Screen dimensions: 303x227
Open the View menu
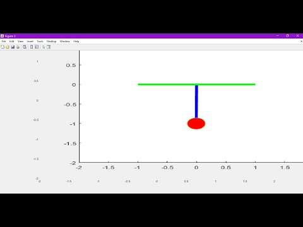[20, 42]
